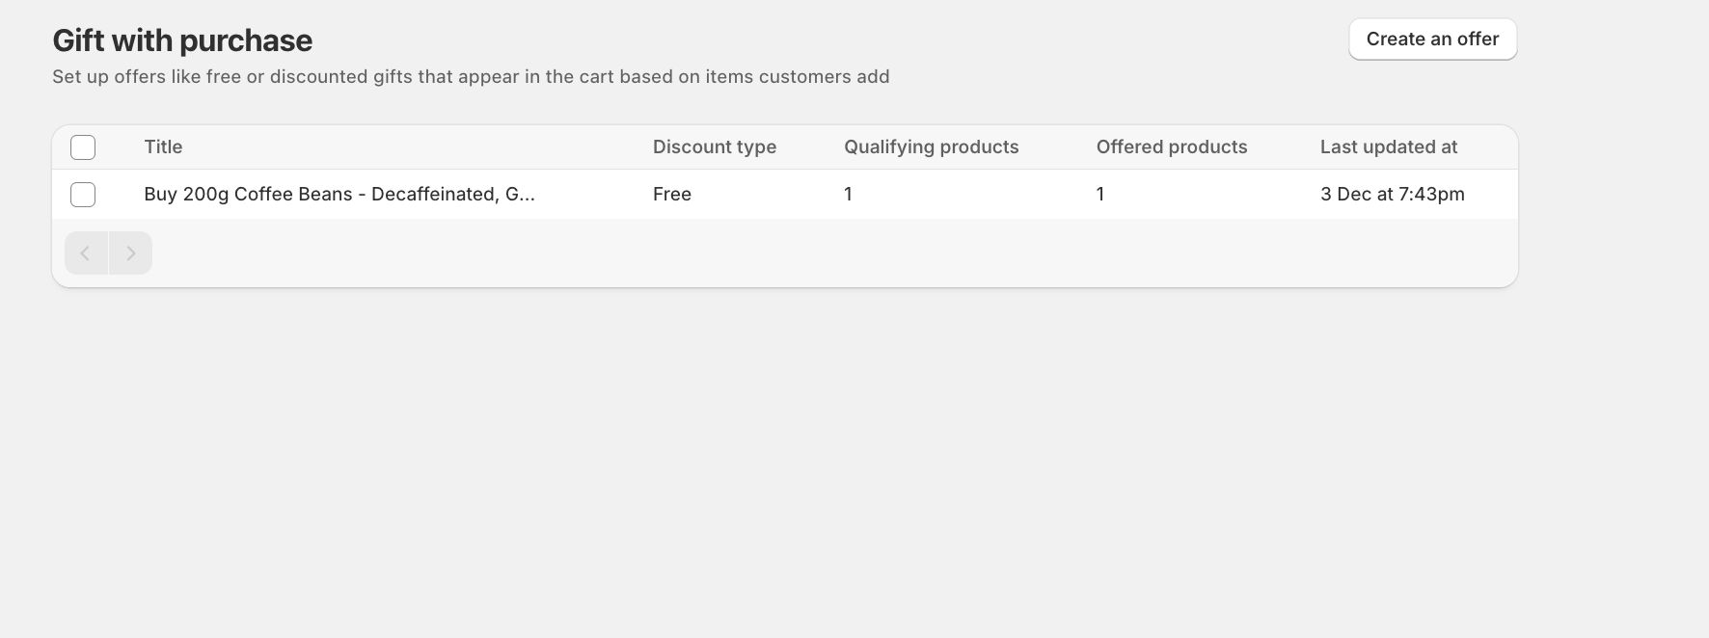Click the Create an offer button
Screen dimensions: 1709x638
coord(1432,40)
